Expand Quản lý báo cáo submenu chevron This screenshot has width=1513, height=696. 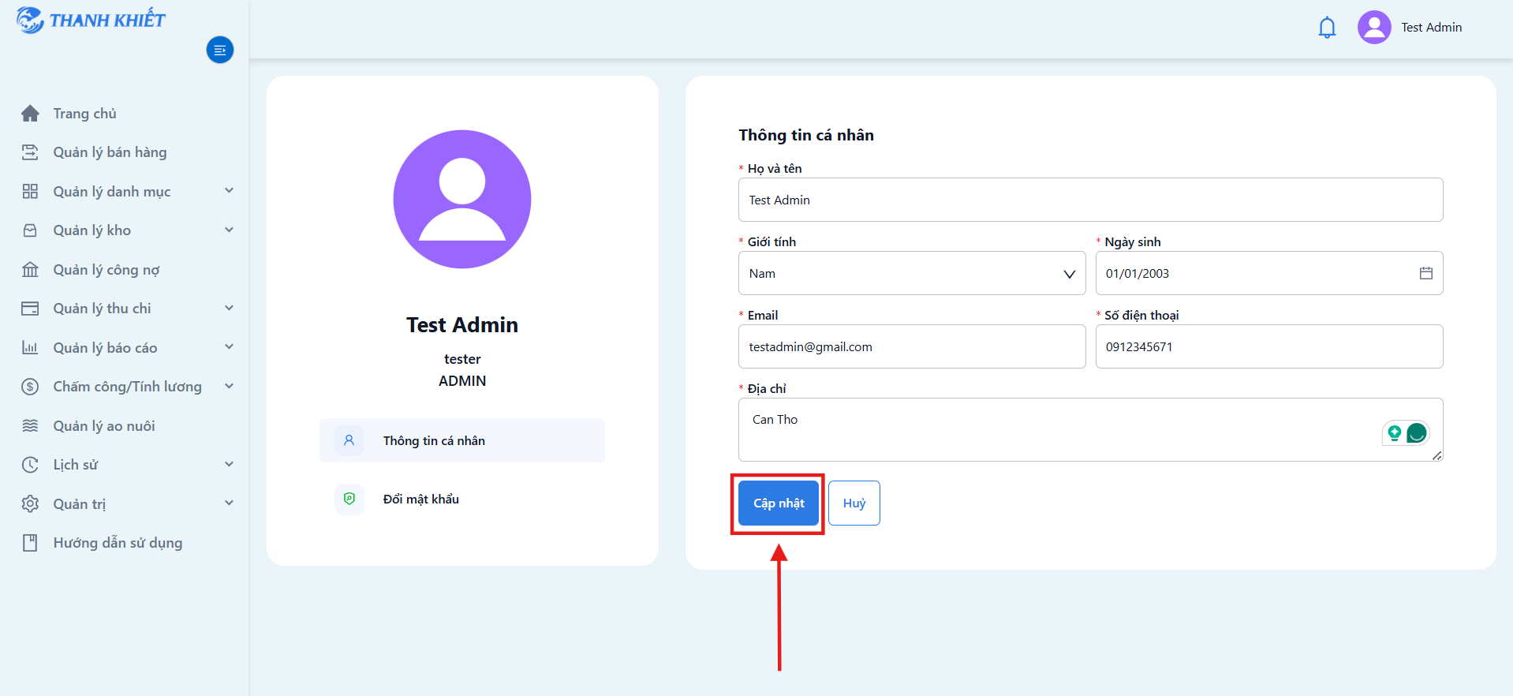[230, 346]
